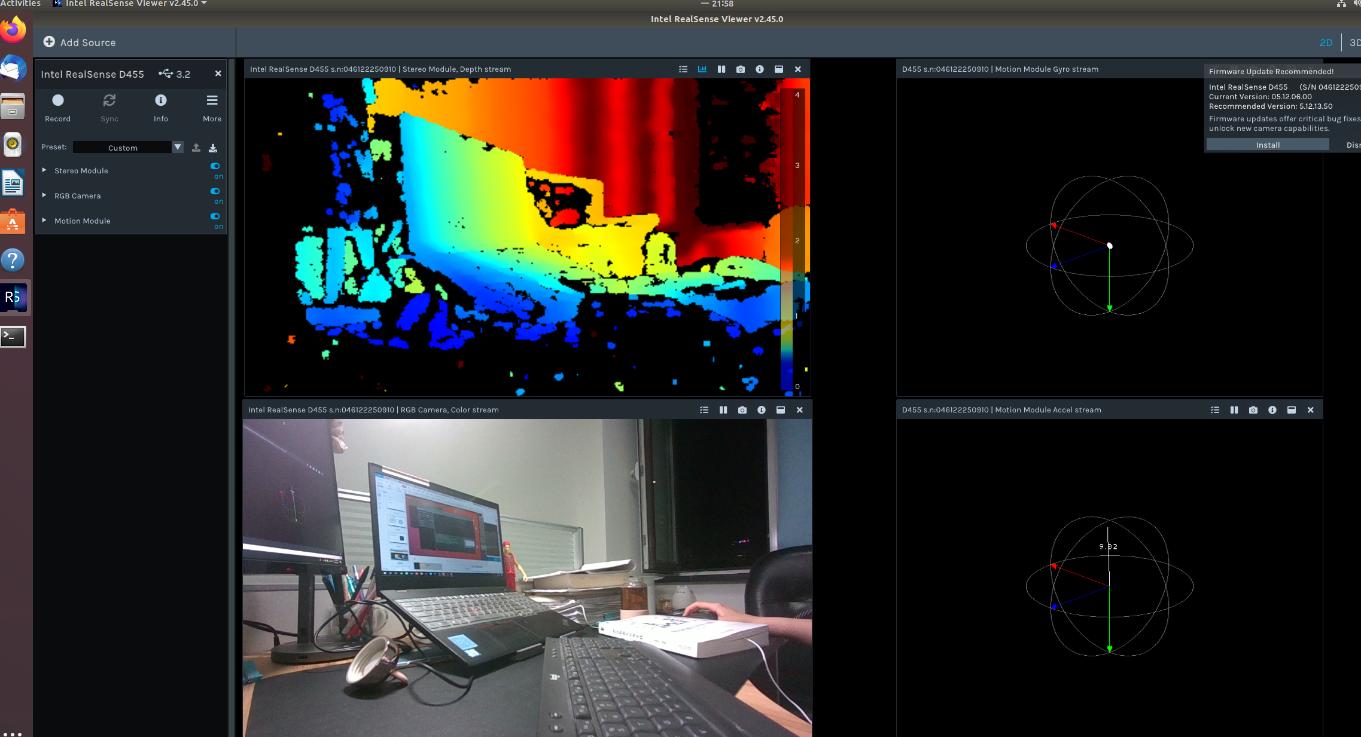
Task: Click the Recommended Version 5.12.13.50 text
Action: [1271, 106]
